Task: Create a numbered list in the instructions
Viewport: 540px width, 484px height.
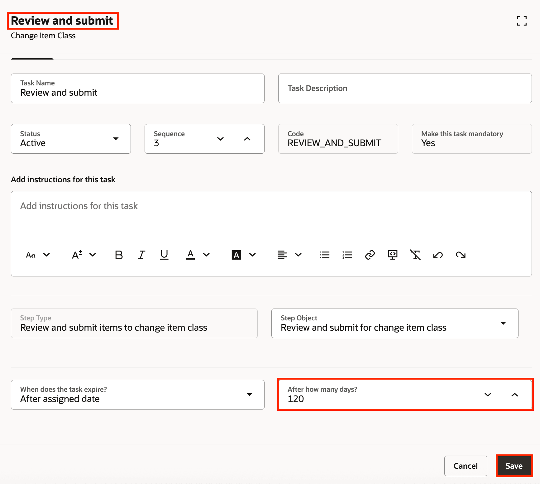Action: (x=347, y=255)
